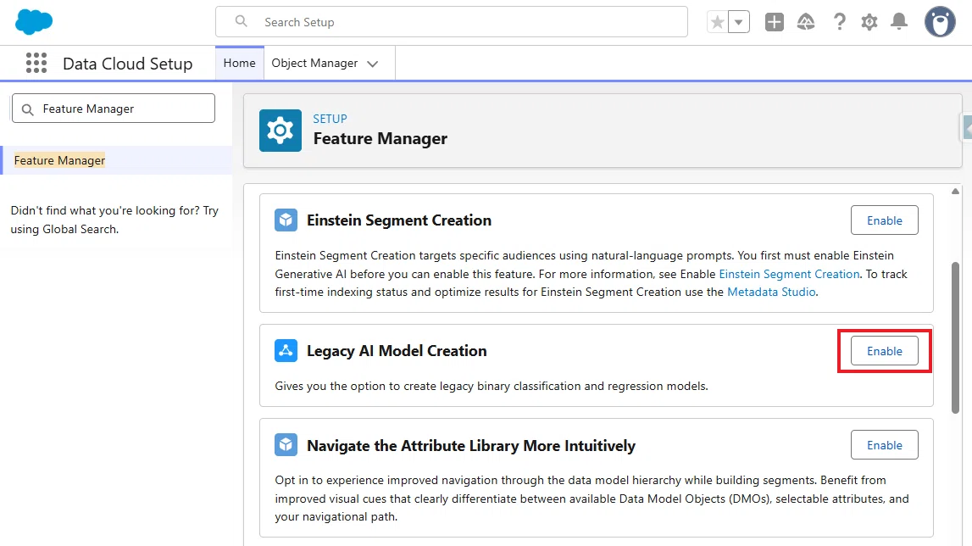Switch to the Object Manager tab

tap(314, 63)
